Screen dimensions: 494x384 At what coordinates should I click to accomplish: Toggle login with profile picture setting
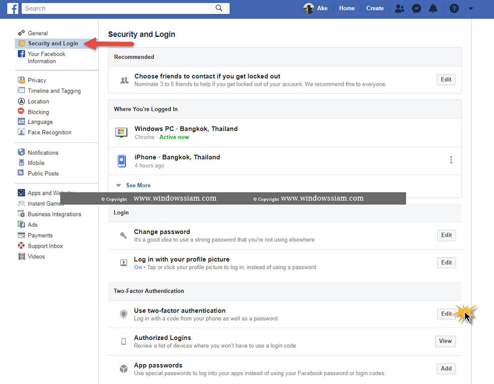(x=446, y=262)
